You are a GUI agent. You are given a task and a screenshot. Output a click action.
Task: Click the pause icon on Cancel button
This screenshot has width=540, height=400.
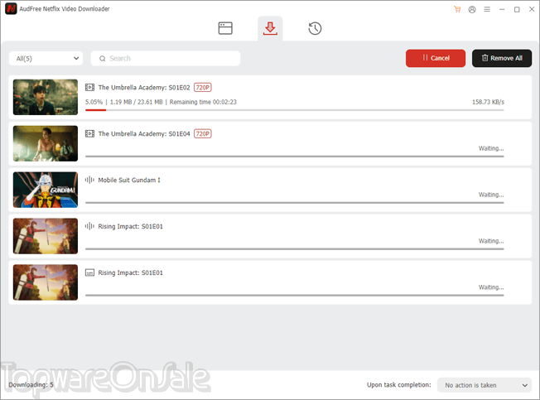click(x=425, y=57)
